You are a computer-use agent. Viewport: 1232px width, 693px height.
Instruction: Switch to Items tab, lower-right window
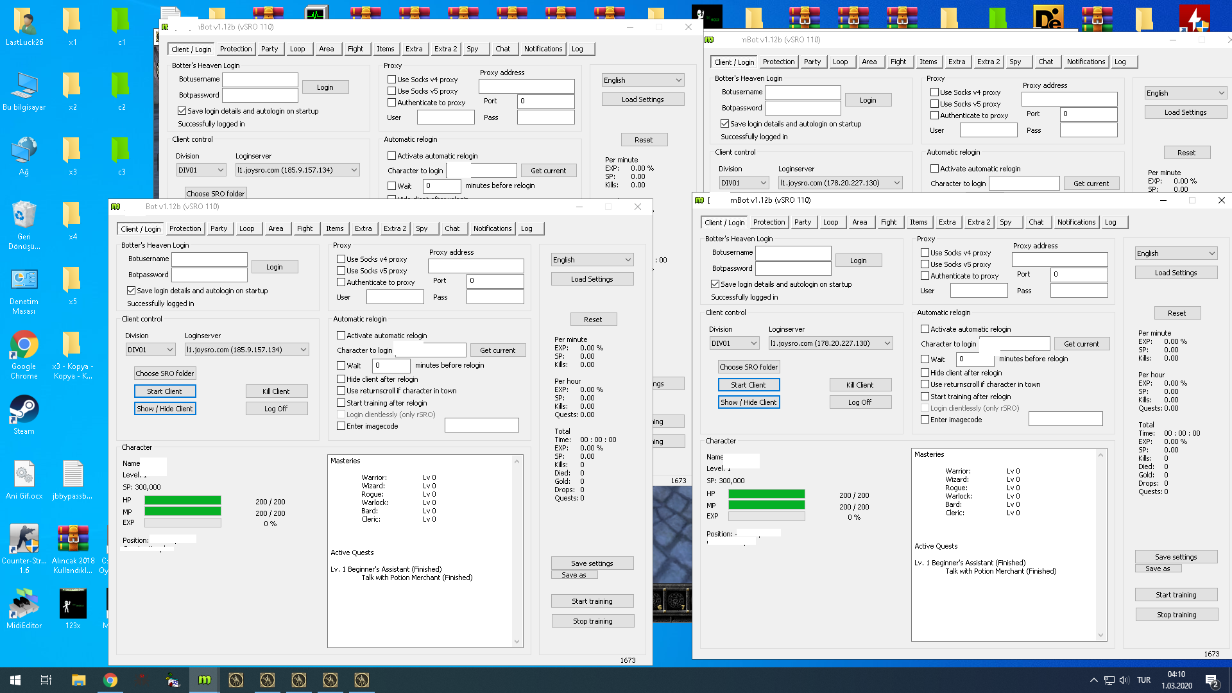[918, 222]
